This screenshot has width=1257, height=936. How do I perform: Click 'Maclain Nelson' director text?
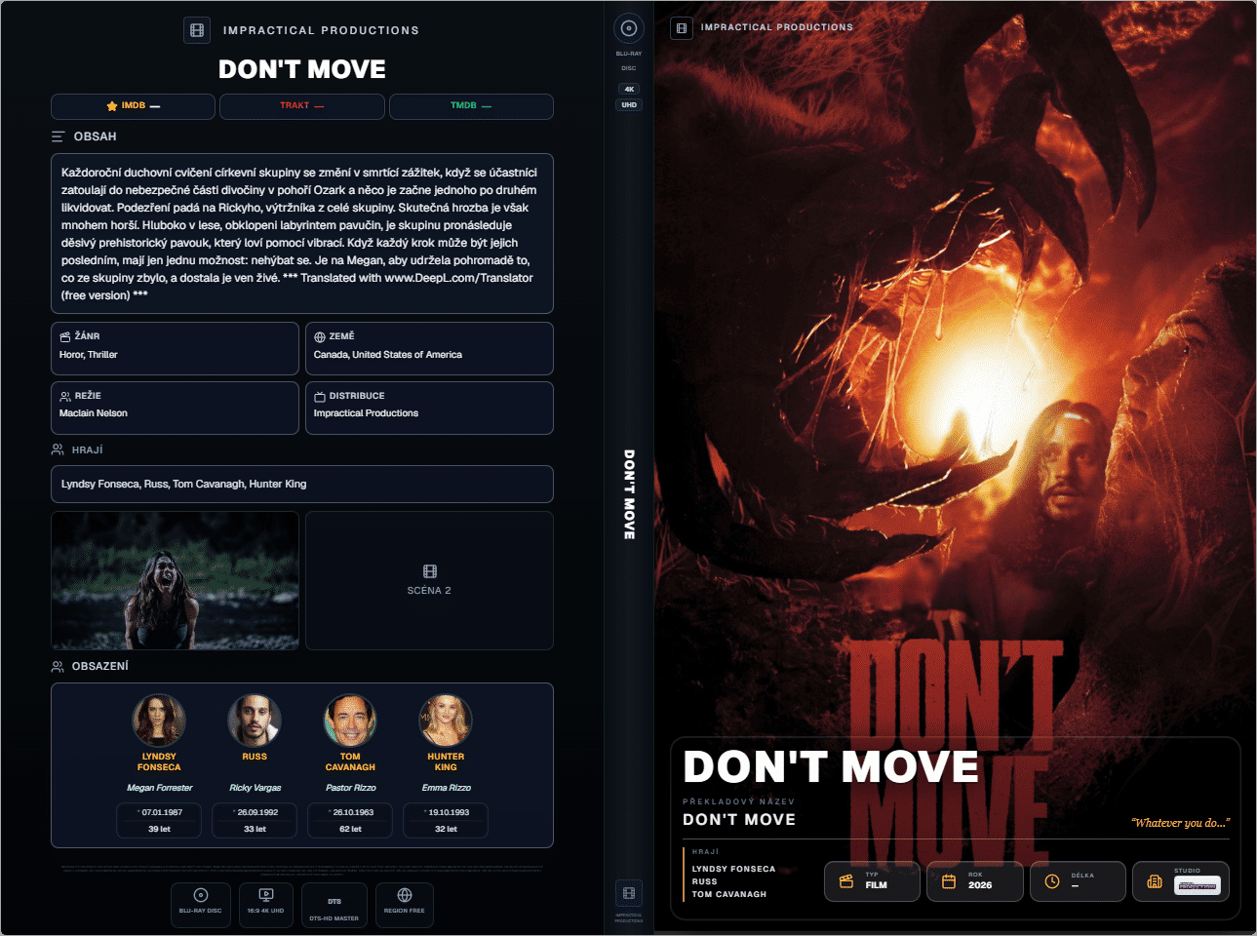(x=94, y=413)
